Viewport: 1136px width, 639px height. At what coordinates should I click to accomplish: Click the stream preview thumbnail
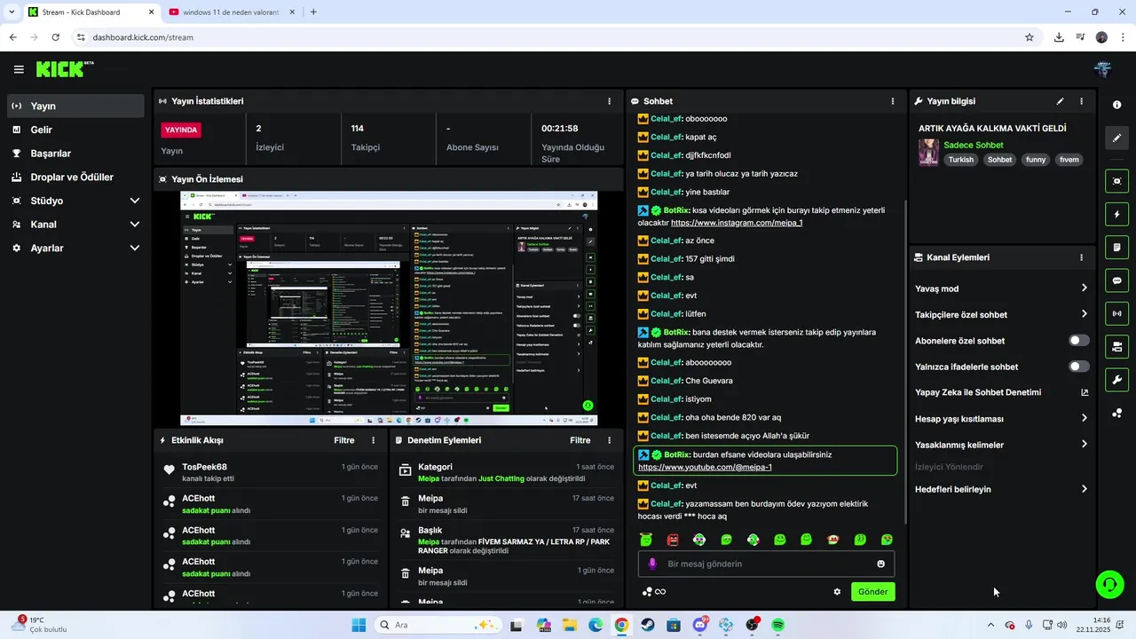pos(389,308)
